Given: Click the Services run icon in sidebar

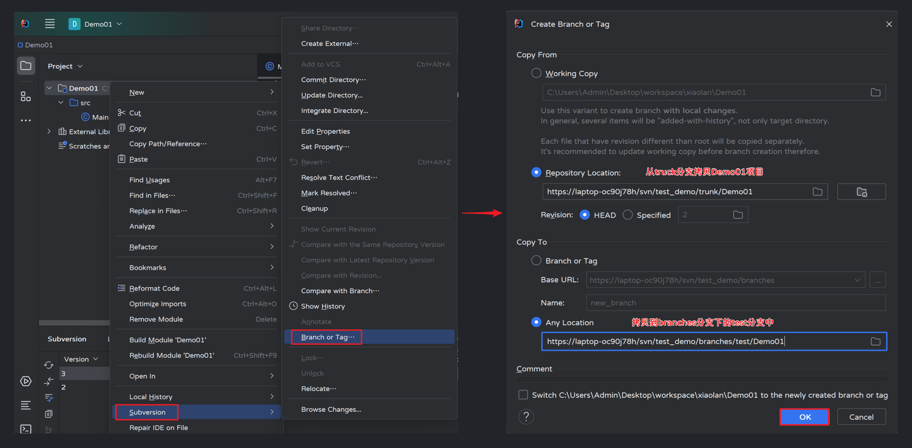Looking at the screenshot, I should [26, 381].
